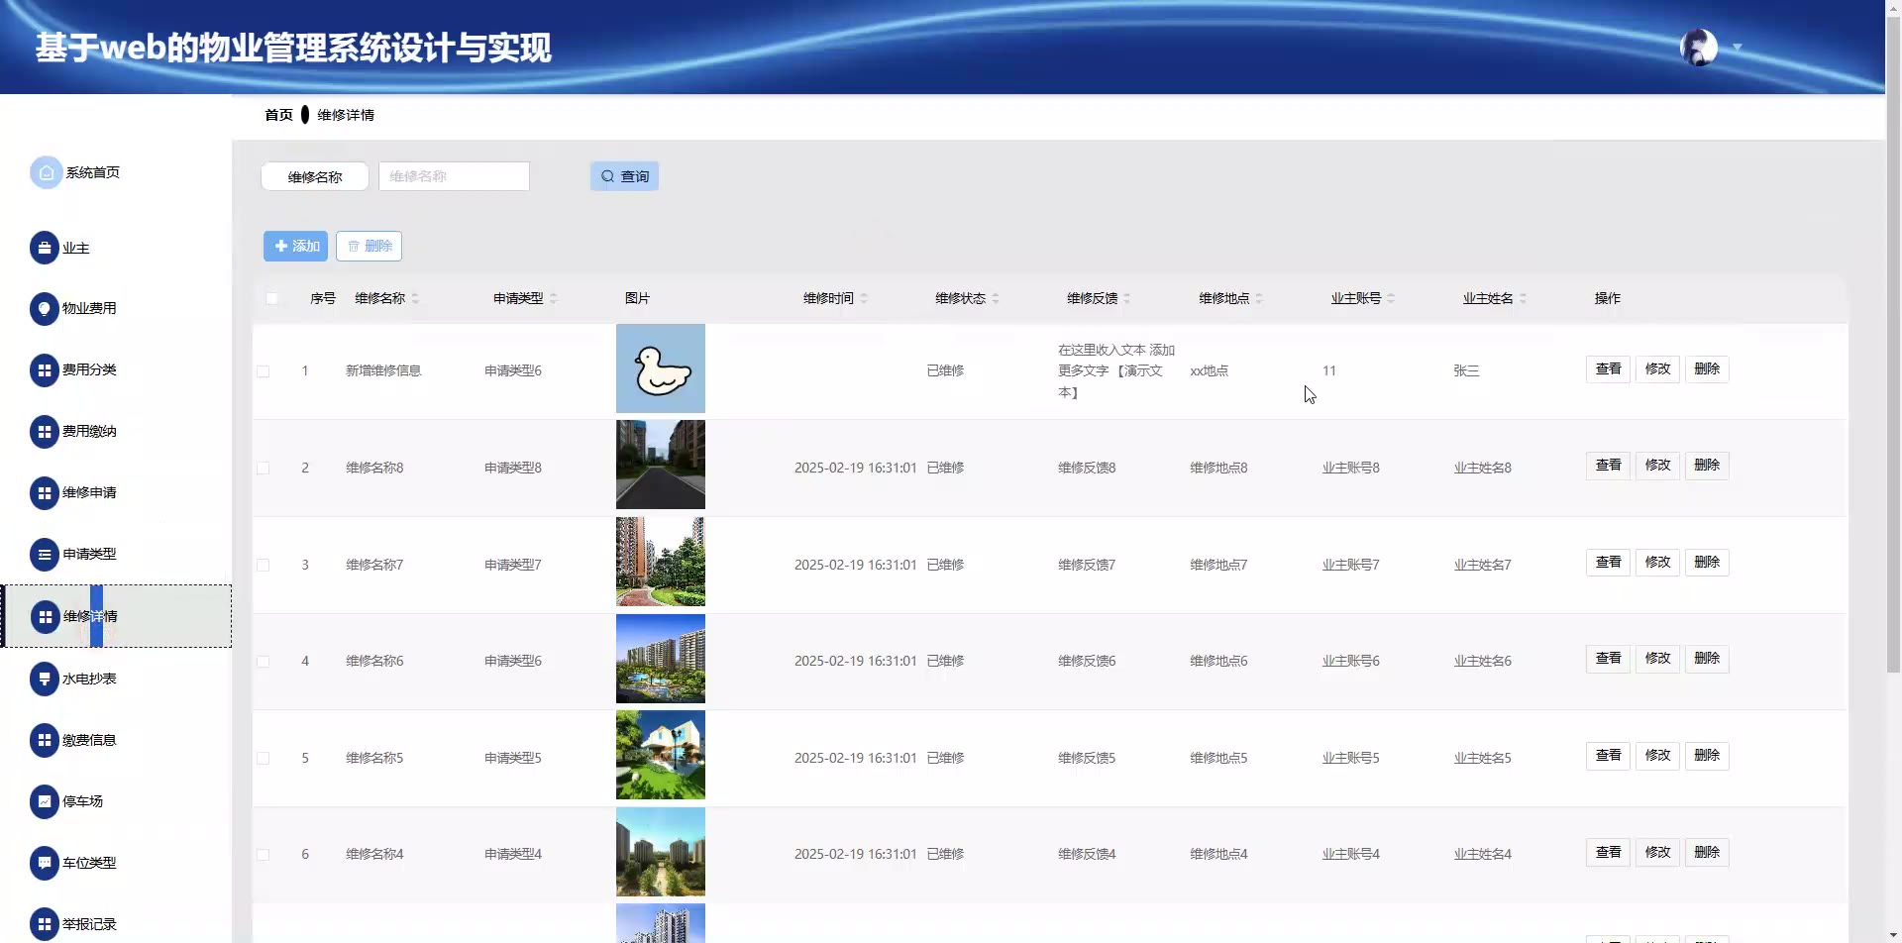Go to 首页 in breadcrumb

(278, 115)
